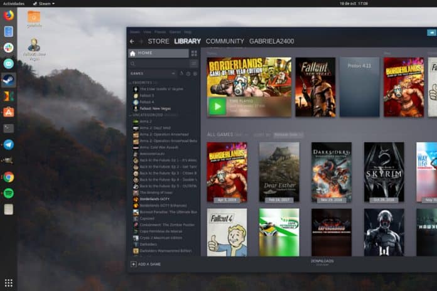
Task: Select the Skyrim icon in Favorites list
Action: click(136, 89)
